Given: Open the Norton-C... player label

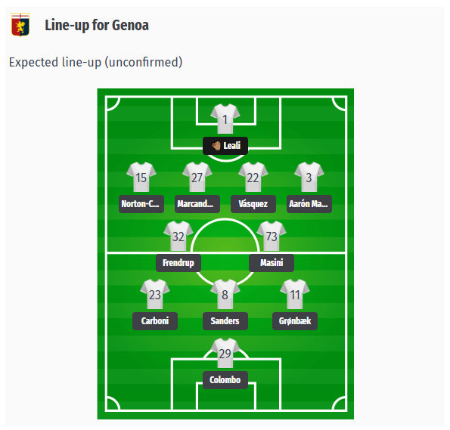Looking at the screenshot, I should (x=141, y=204).
